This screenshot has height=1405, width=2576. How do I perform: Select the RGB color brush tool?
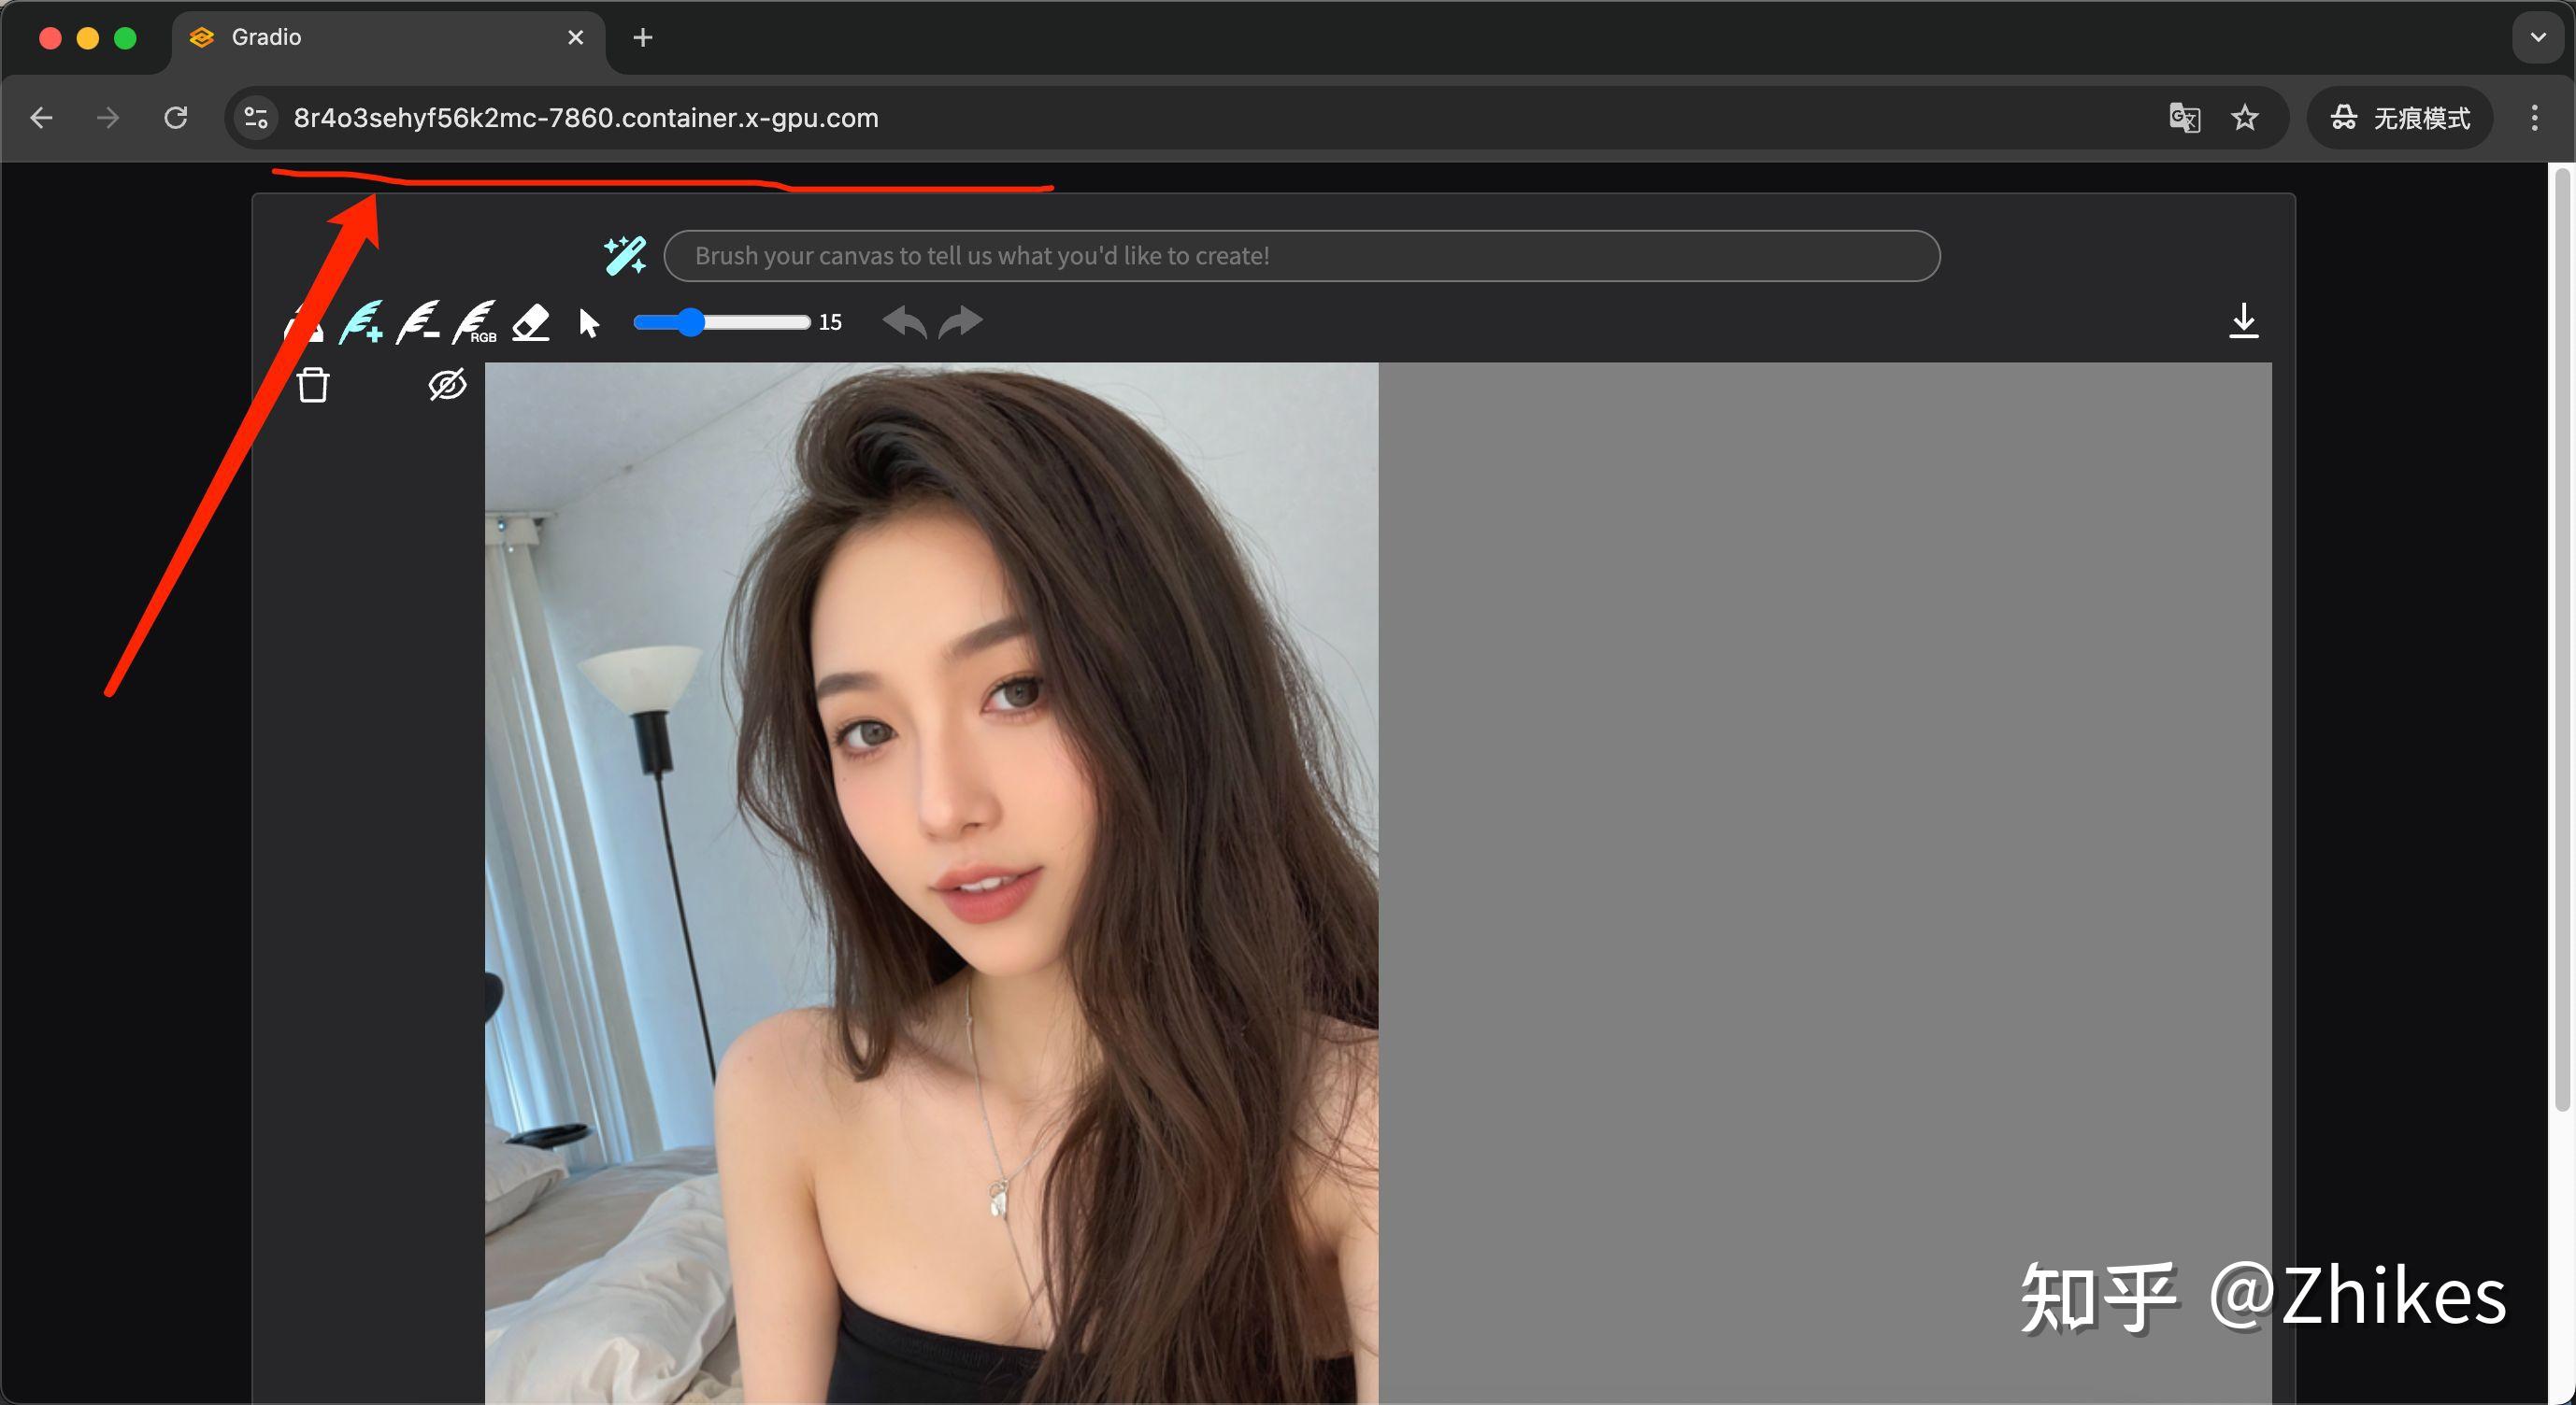coord(475,323)
